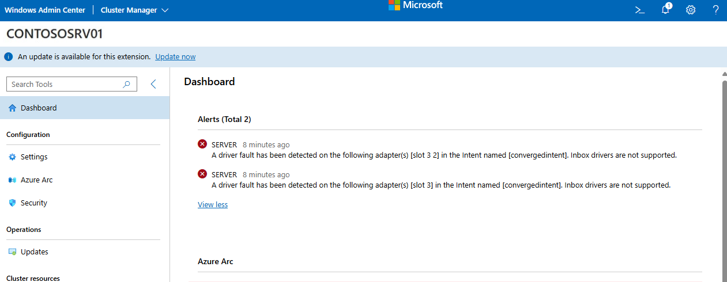Open the notifications bell

(666, 9)
